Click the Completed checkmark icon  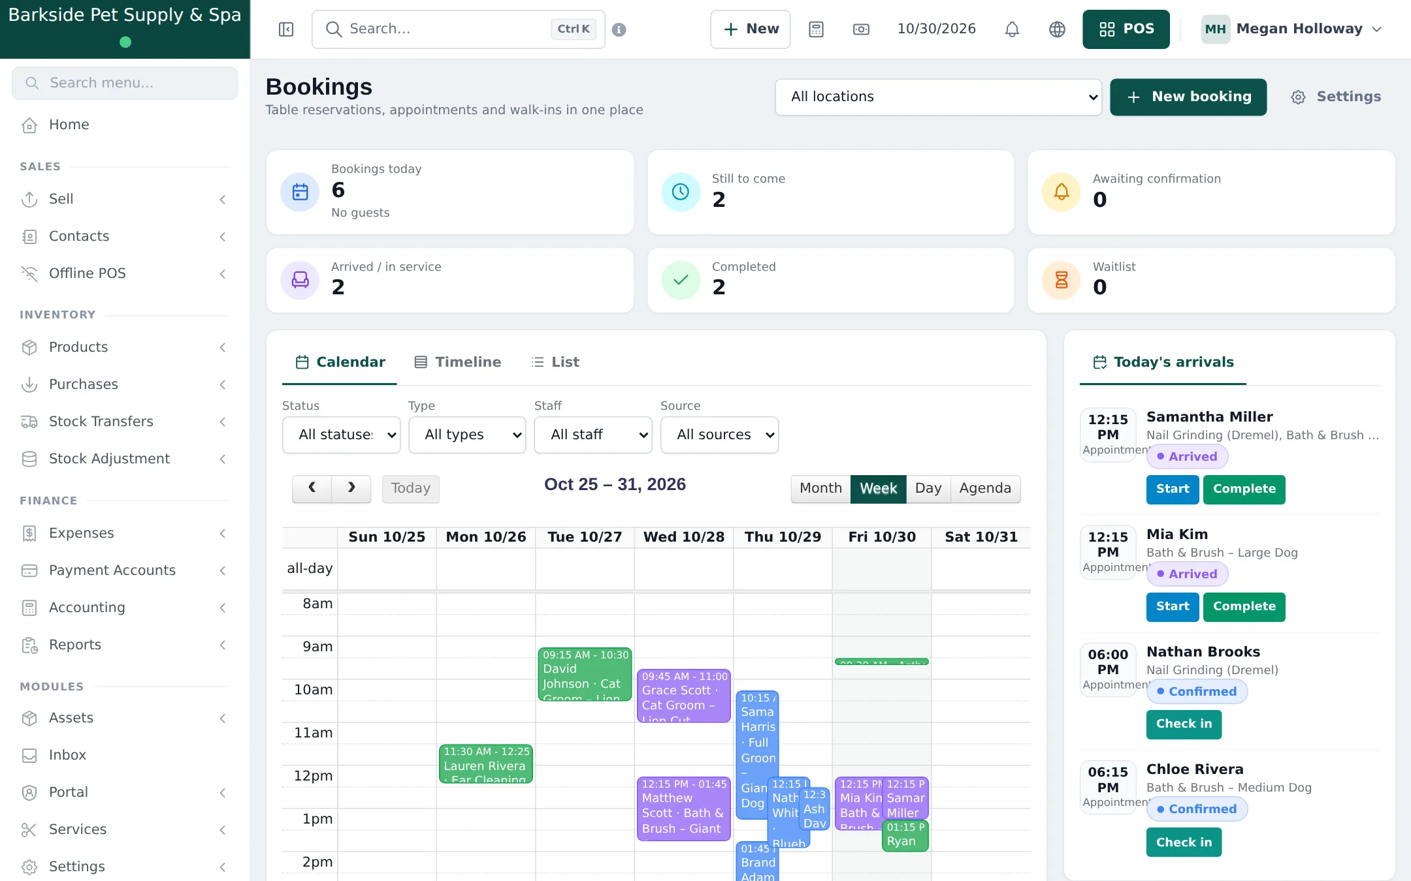(x=681, y=280)
